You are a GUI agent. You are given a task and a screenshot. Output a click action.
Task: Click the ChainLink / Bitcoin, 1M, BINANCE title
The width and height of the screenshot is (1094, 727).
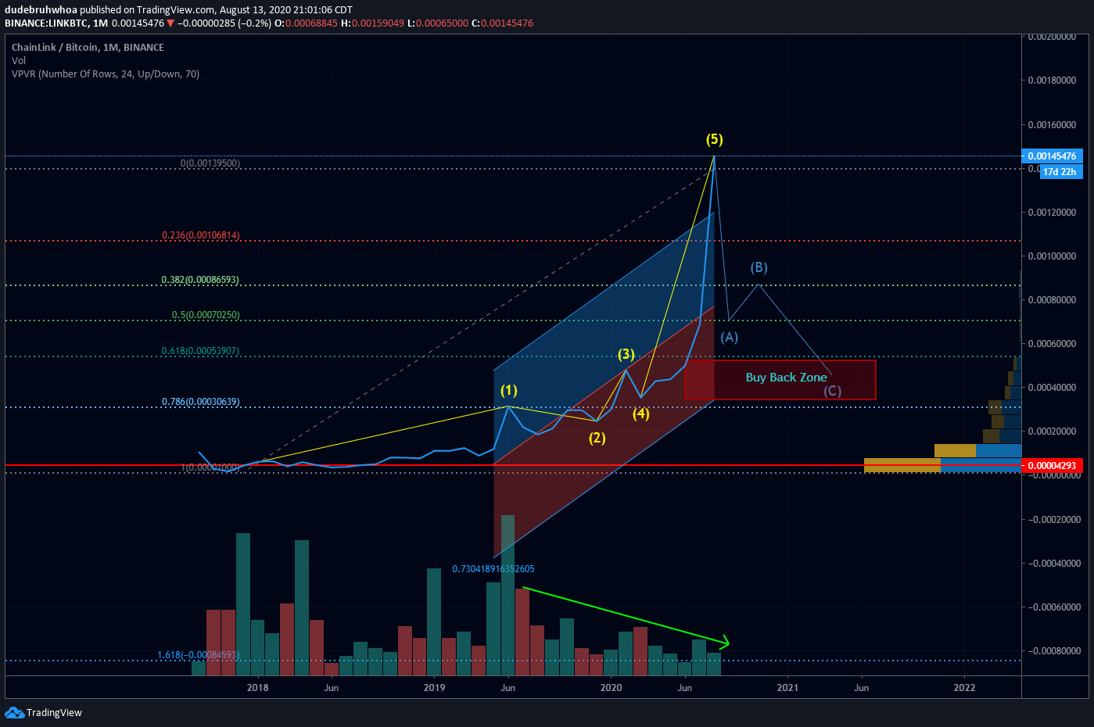88,48
